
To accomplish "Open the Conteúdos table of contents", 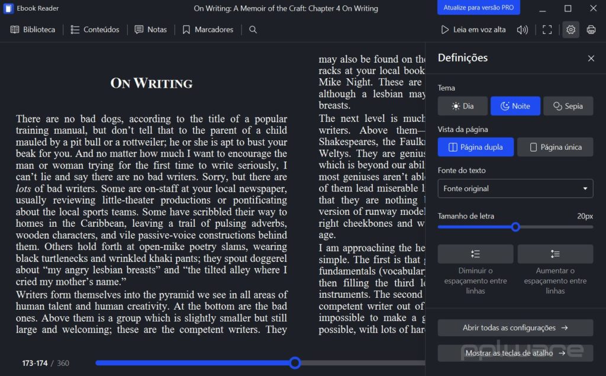I will [x=95, y=29].
